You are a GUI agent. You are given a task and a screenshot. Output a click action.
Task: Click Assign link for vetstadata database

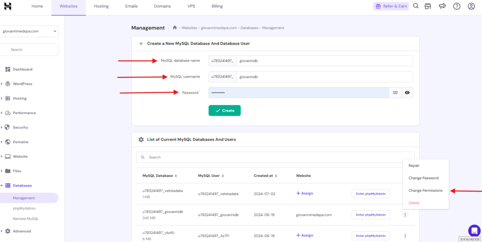305,194
